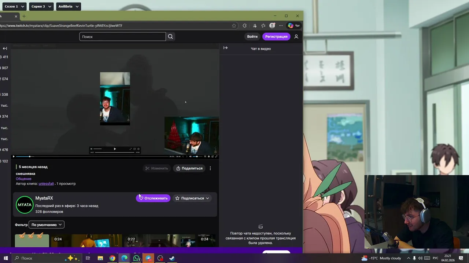Open clip more options three-dots

point(210,168)
